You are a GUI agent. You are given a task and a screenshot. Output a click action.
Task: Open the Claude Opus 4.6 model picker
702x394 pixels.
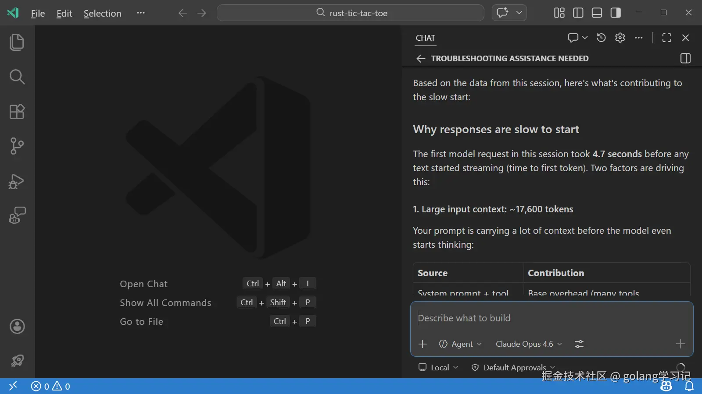529,344
